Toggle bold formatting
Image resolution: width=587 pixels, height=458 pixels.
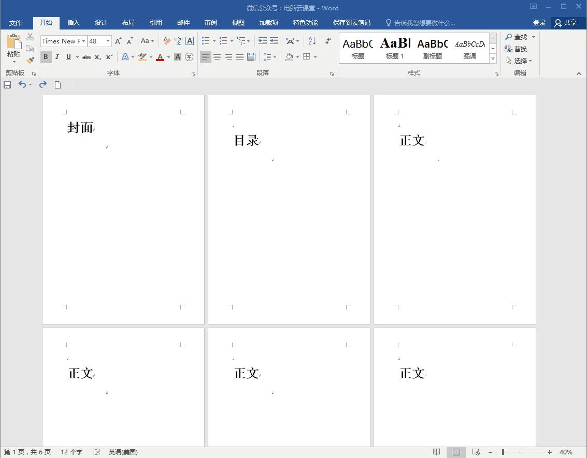[46, 57]
